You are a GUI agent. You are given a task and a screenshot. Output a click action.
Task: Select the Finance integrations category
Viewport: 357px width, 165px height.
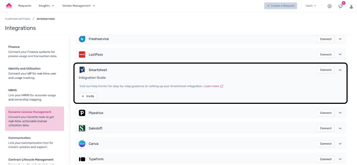tap(35, 52)
